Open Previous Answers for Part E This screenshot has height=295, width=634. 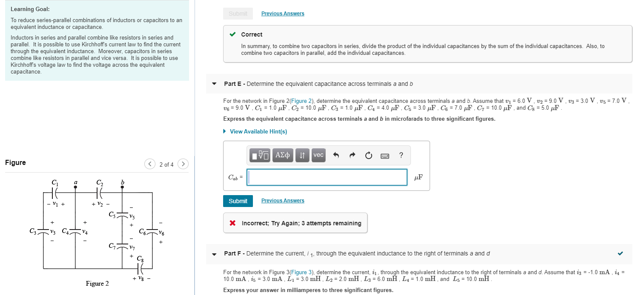pyautogui.click(x=282, y=200)
